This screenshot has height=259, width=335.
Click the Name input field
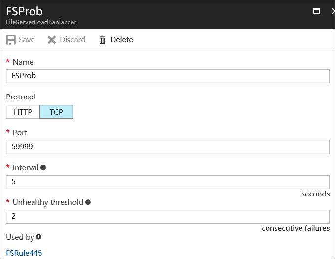(x=167, y=76)
